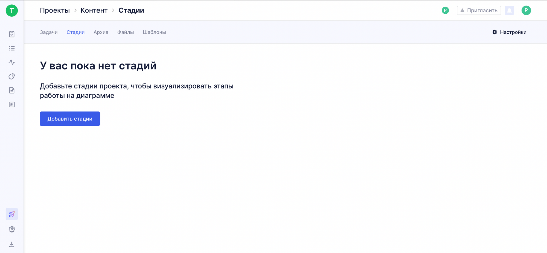Screen dimensions: 547x253
Task: Click the download icon in sidebar
Action: pyautogui.click(x=12, y=244)
